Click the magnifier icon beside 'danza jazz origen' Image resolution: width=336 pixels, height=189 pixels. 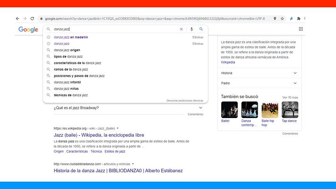(48, 50)
